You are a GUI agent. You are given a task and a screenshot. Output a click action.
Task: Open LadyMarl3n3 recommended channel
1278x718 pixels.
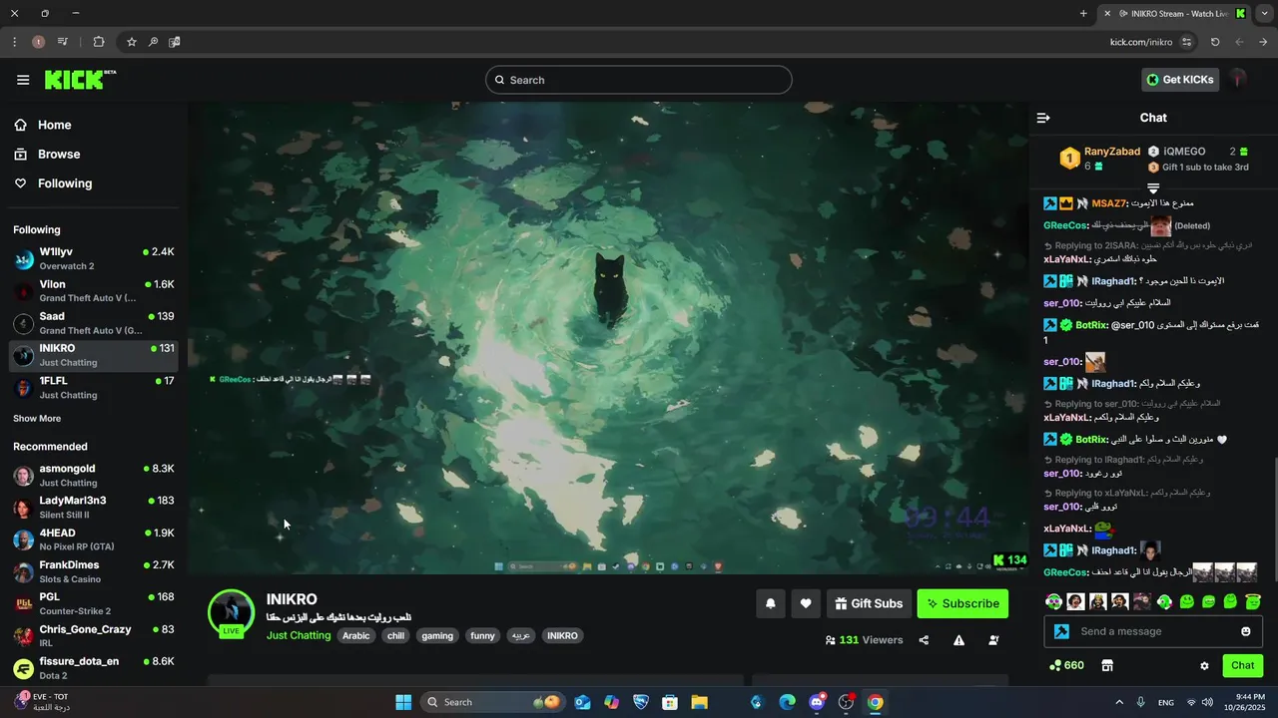[x=94, y=508]
